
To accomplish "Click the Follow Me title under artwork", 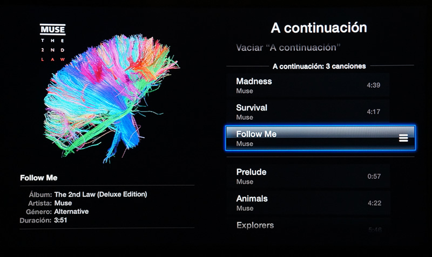I will 38,178.
